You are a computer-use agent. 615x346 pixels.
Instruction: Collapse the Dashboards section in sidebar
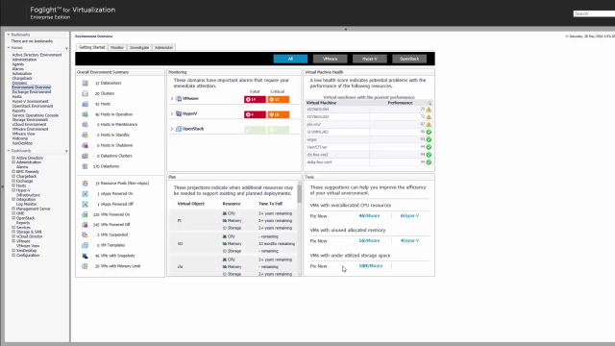(9, 151)
